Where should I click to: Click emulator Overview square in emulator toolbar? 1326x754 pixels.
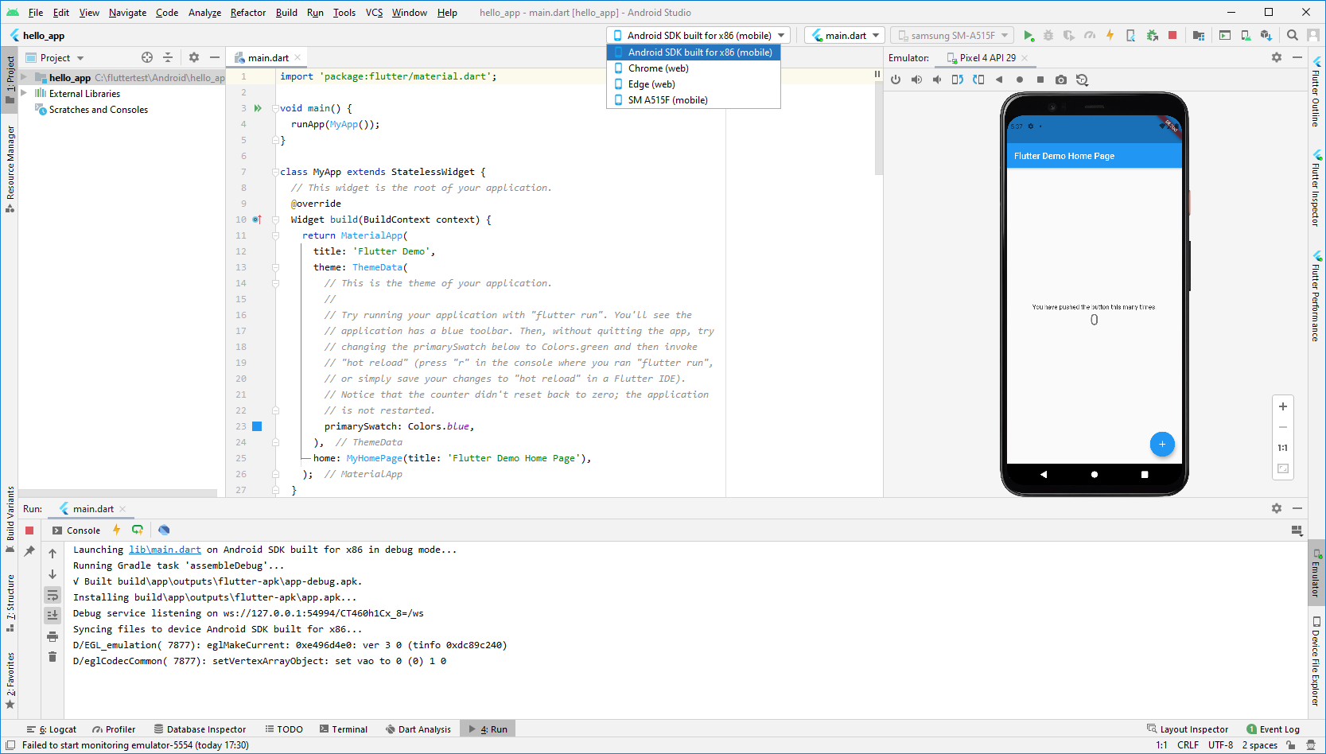[1040, 80]
